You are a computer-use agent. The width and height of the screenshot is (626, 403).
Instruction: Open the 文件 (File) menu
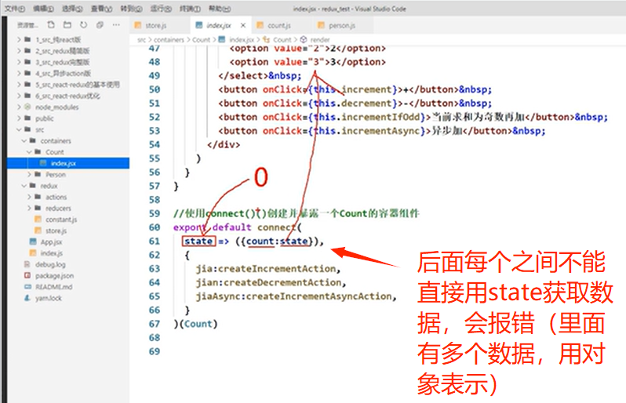[x=15, y=9]
